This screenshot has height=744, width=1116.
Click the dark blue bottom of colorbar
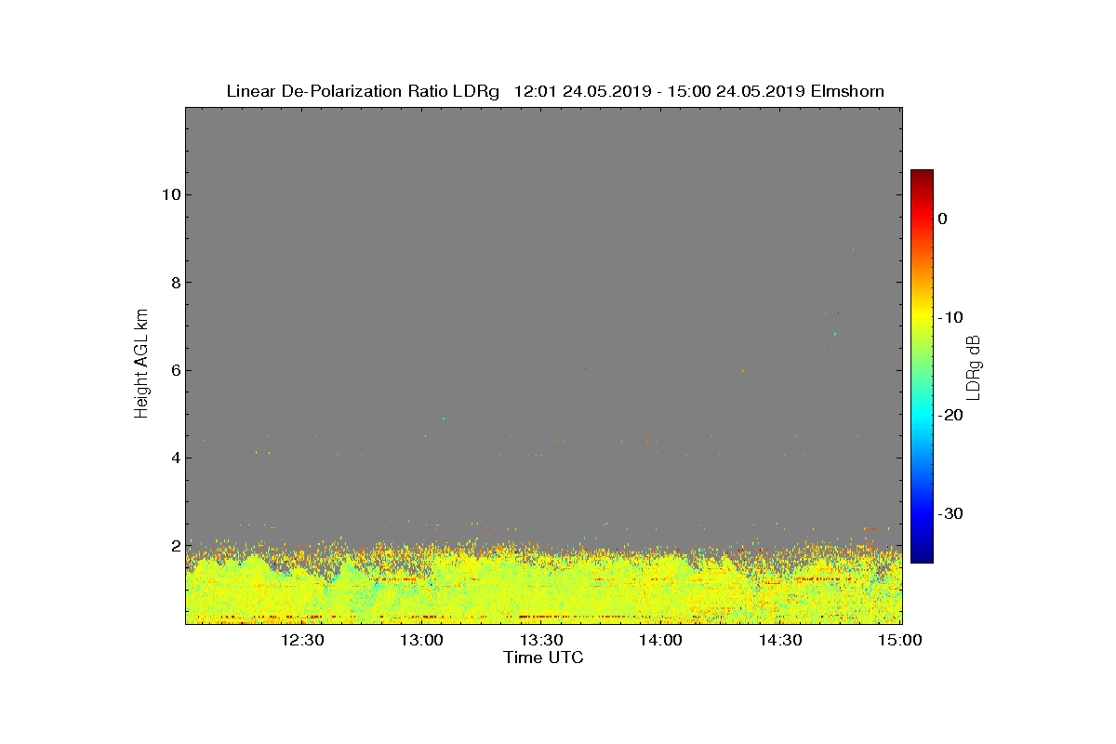pyautogui.click(x=922, y=556)
